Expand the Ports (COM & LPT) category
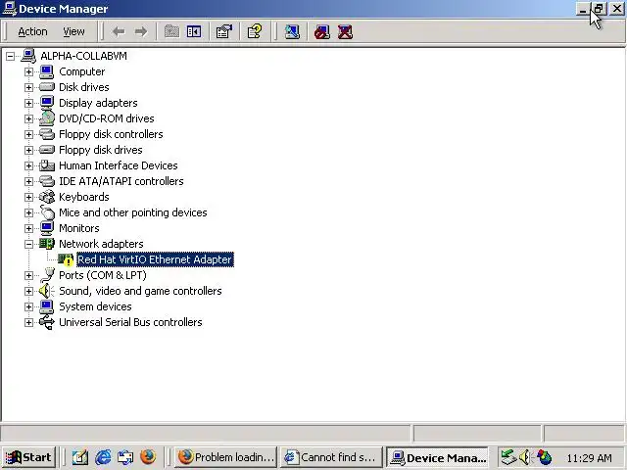627x470 pixels. click(28, 276)
